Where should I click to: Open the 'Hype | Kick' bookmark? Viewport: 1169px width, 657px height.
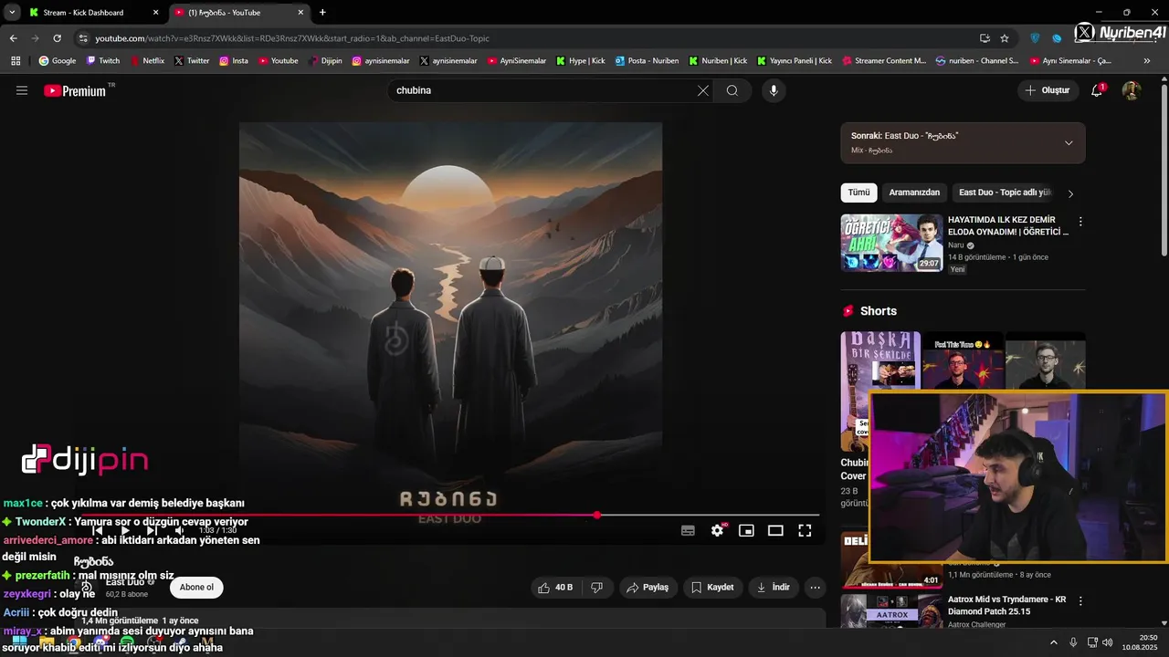coord(580,61)
